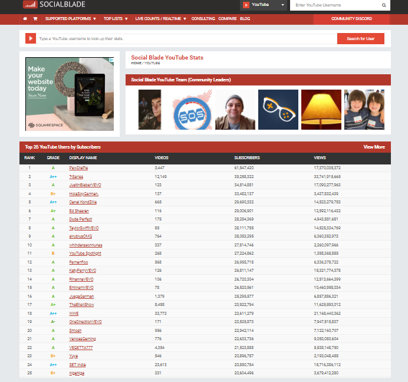The height and width of the screenshot is (382, 408).
Task: Open the VanossGaming channel link
Action: point(83,339)
